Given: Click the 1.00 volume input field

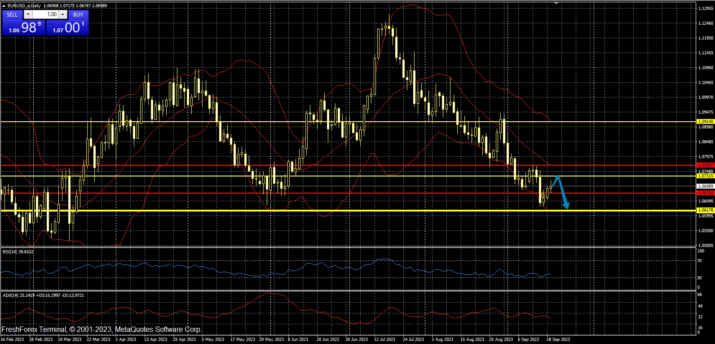Looking at the screenshot, I should pos(46,14).
